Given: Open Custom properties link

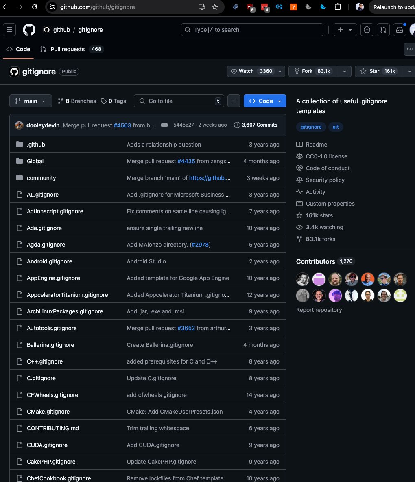Looking at the screenshot, I should [x=325, y=204].
